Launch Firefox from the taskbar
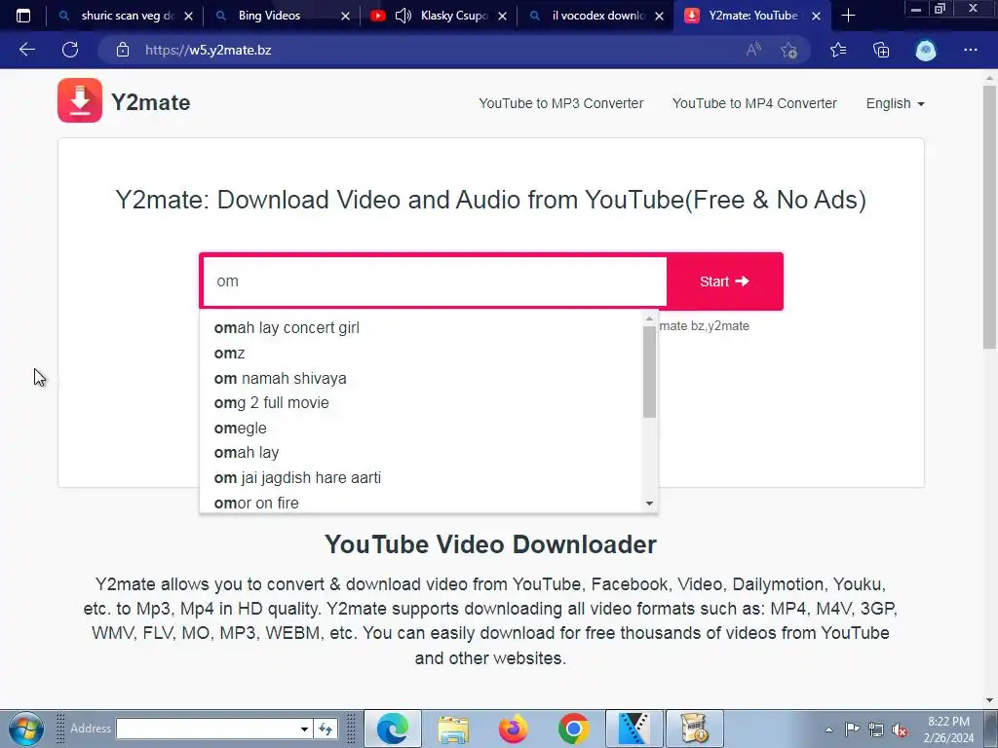The height and width of the screenshot is (748, 998). (x=513, y=729)
